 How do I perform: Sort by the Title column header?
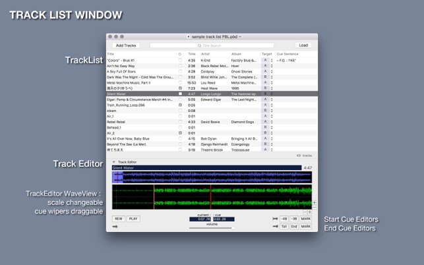coord(141,54)
